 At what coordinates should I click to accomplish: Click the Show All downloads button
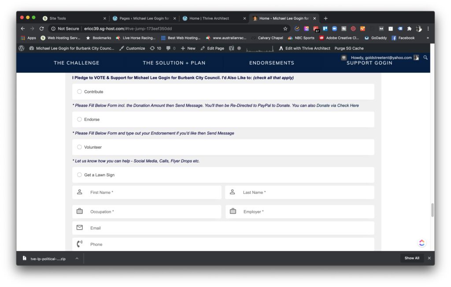click(411, 258)
